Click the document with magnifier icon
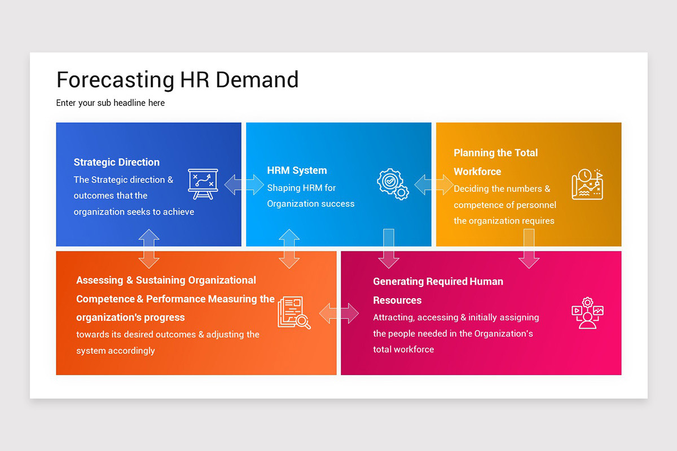Screen dimensions: 677x451 [293, 313]
